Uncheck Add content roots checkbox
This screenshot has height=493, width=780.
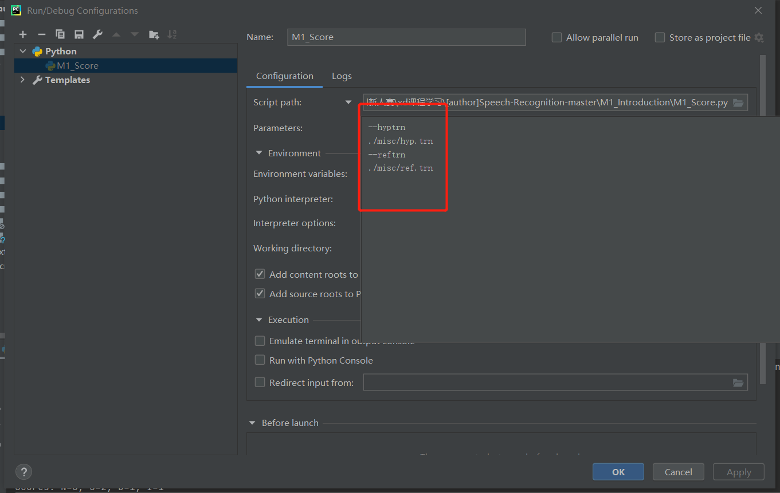click(x=260, y=274)
